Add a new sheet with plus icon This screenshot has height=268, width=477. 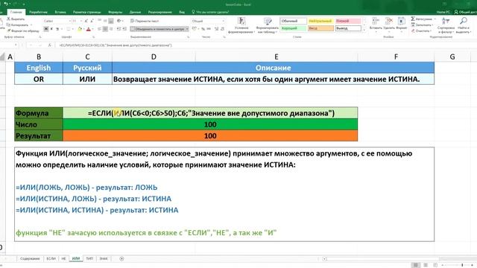click(121, 258)
